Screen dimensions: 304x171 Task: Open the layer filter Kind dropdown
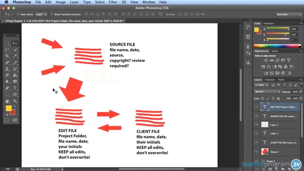[x=262, y=85]
